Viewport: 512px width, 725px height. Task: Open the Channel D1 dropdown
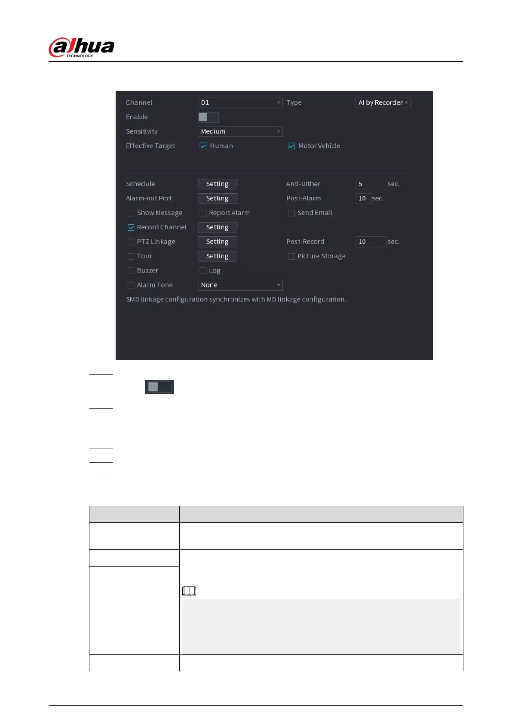[240, 102]
